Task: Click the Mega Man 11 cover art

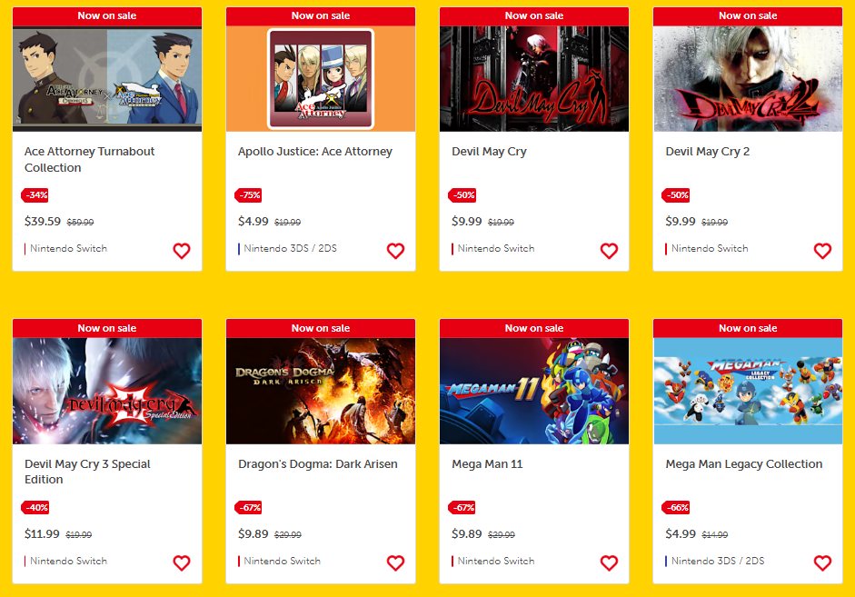Action: tap(534, 391)
